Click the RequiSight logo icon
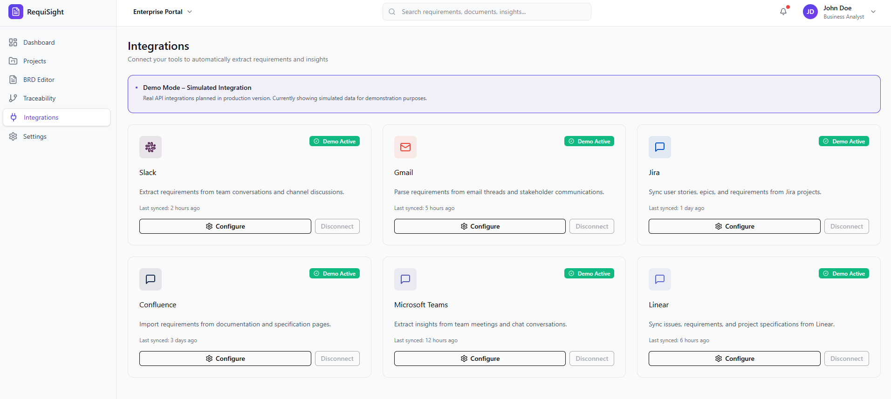The width and height of the screenshot is (891, 399). coord(16,12)
